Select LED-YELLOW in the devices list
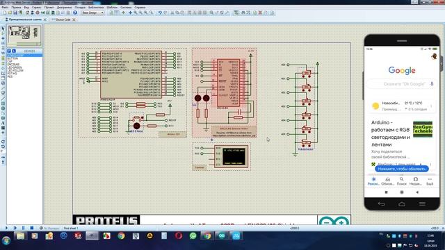Image resolution: width=445 pixels, height=250 pixels. click(x=15, y=70)
